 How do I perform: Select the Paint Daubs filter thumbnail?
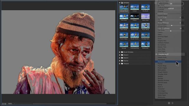point(124,26)
